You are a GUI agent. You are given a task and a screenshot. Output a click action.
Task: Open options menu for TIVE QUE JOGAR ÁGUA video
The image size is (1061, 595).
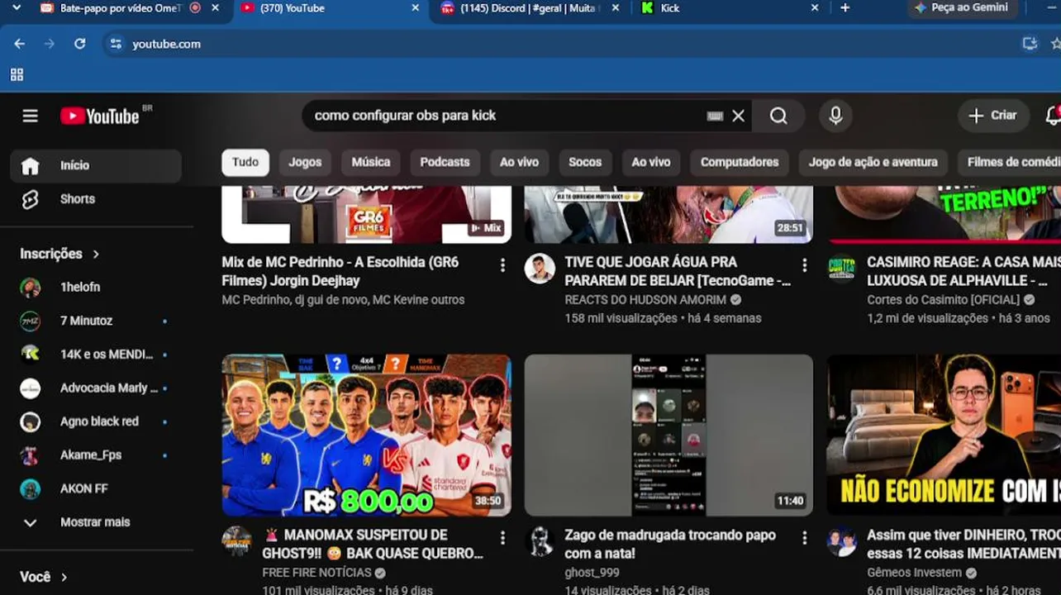[x=805, y=265]
